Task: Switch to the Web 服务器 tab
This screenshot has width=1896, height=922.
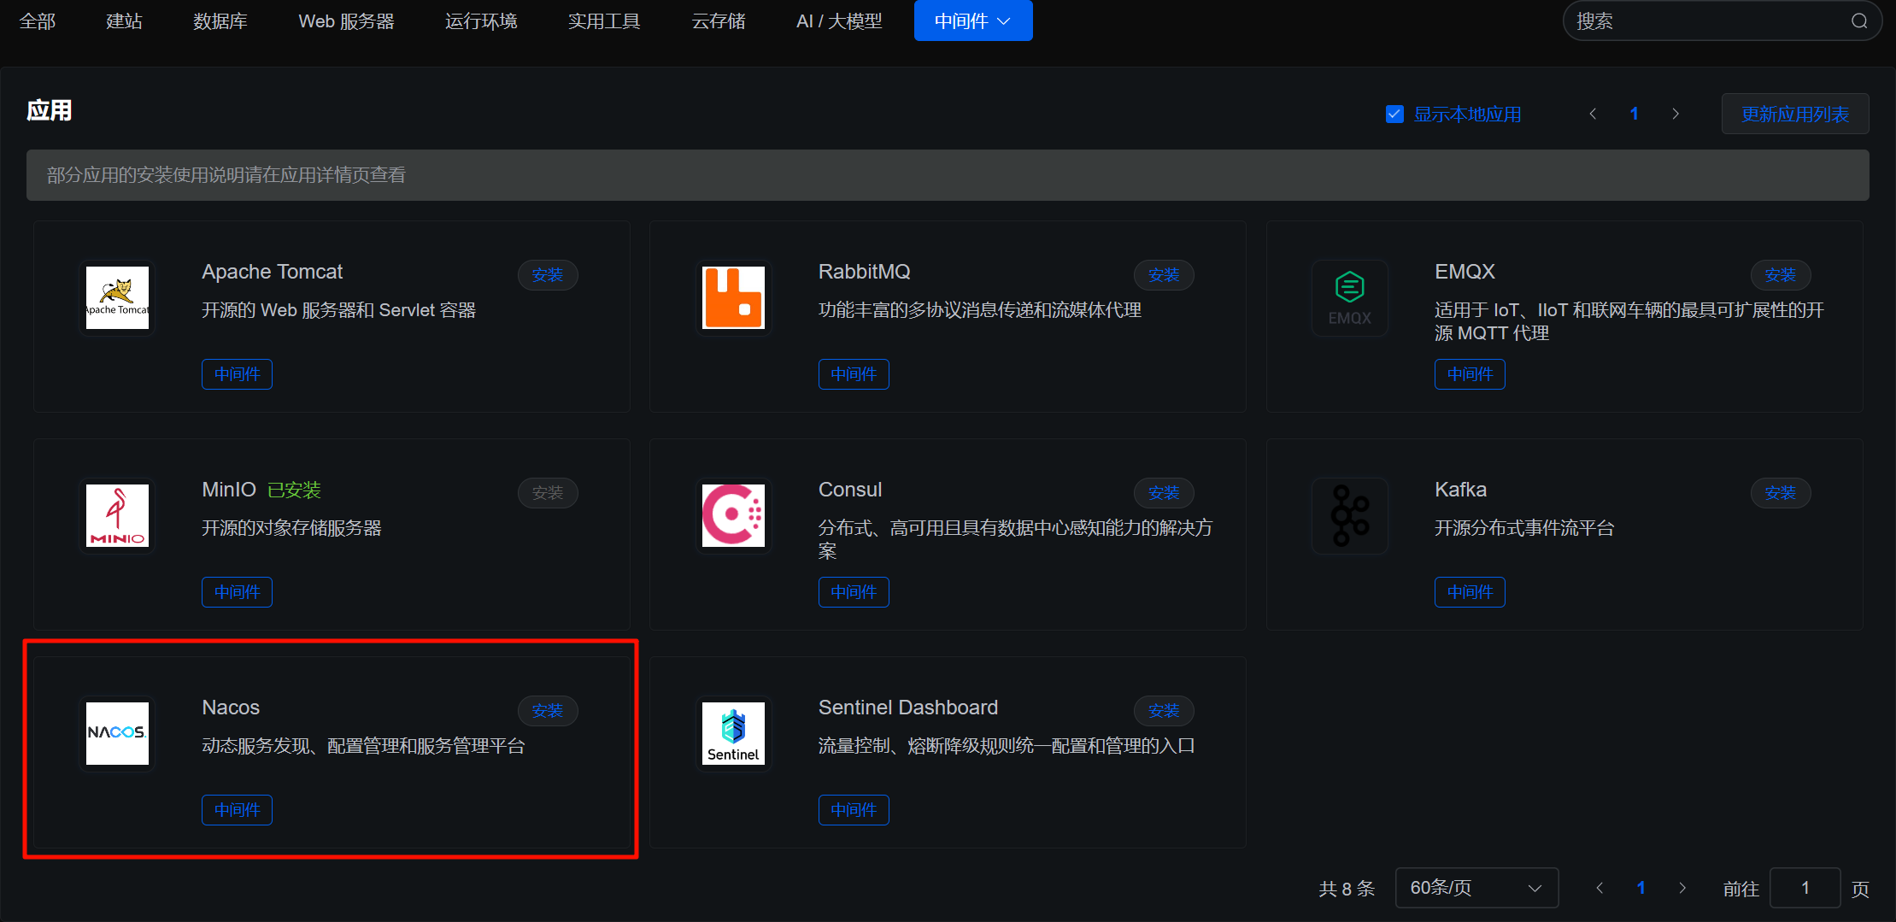Action: tap(347, 21)
